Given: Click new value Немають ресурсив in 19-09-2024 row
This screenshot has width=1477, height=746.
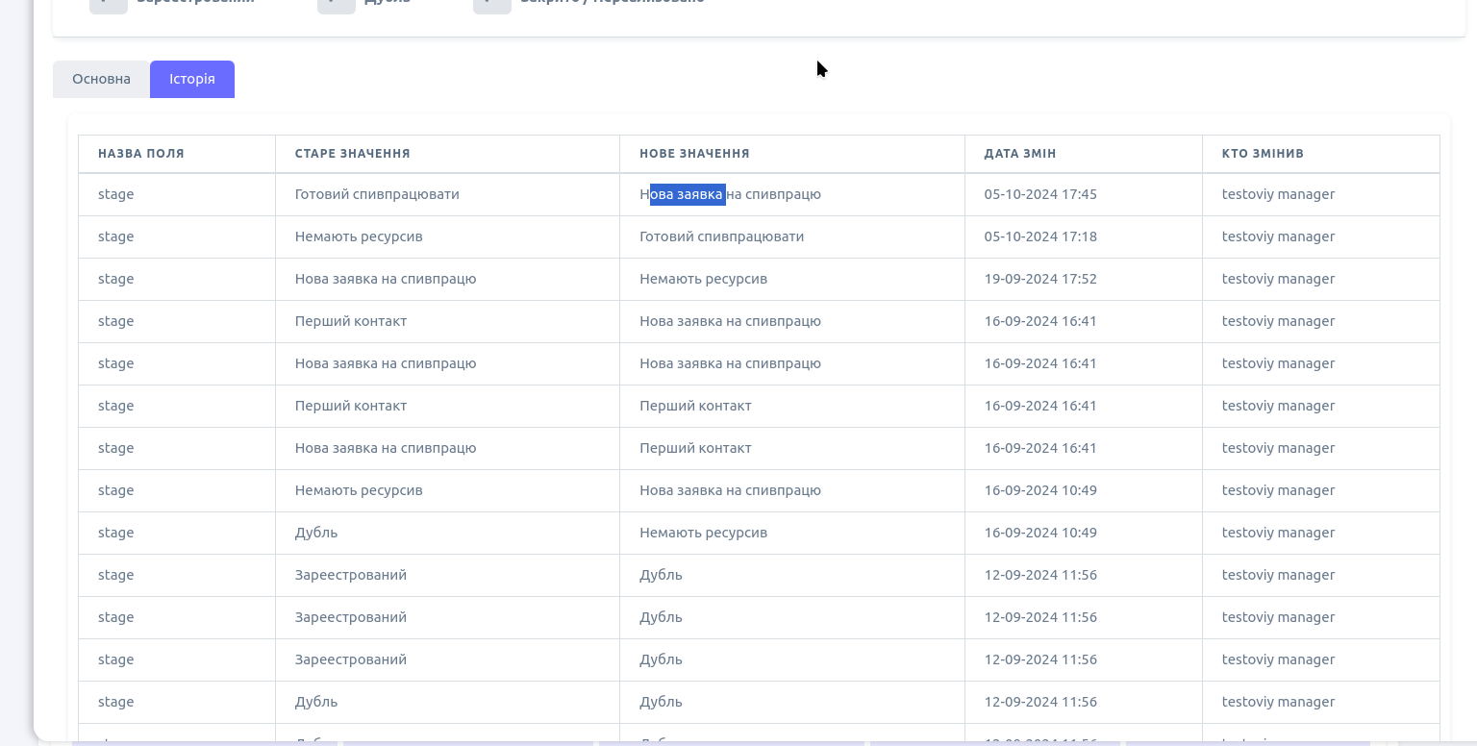Looking at the screenshot, I should click(703, 279).
